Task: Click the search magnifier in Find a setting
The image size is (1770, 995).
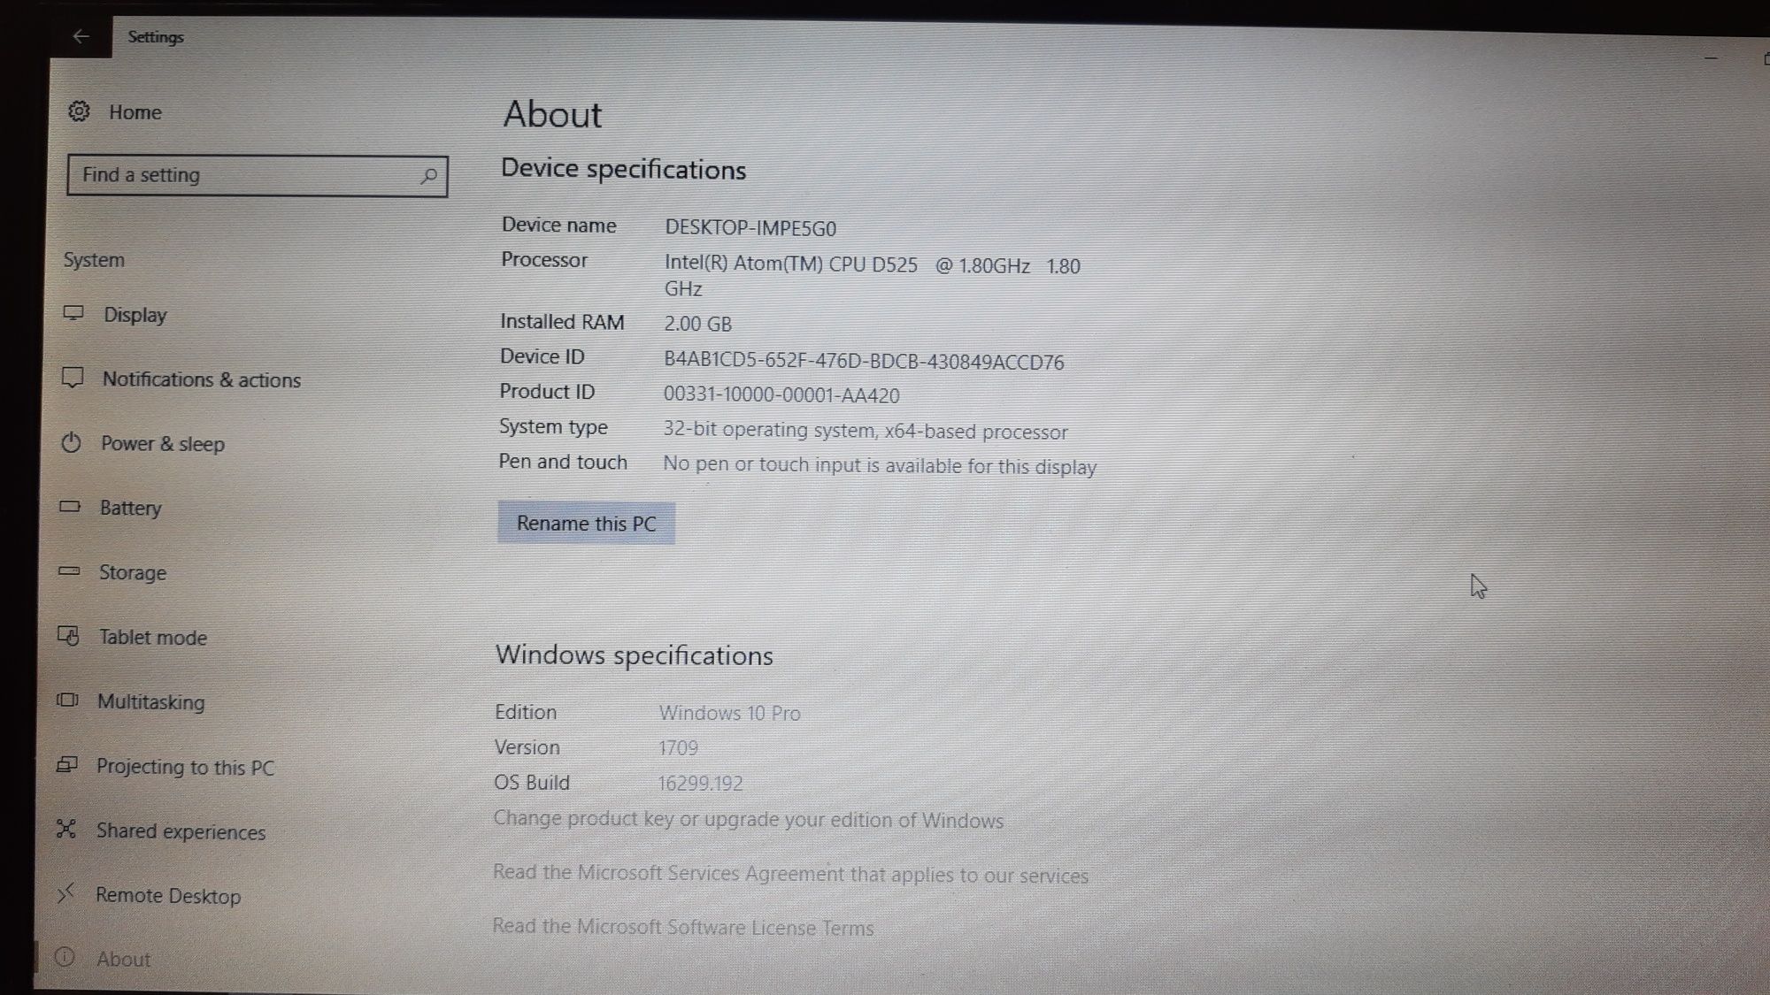Action: point(428,176)
